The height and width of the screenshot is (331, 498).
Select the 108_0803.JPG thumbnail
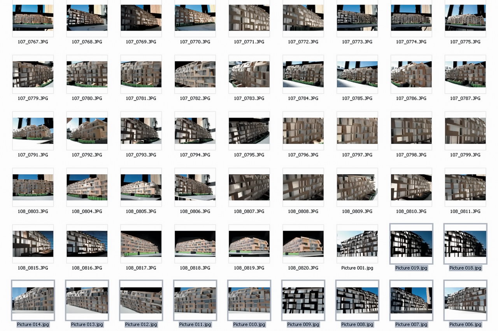tap(33, 187)
